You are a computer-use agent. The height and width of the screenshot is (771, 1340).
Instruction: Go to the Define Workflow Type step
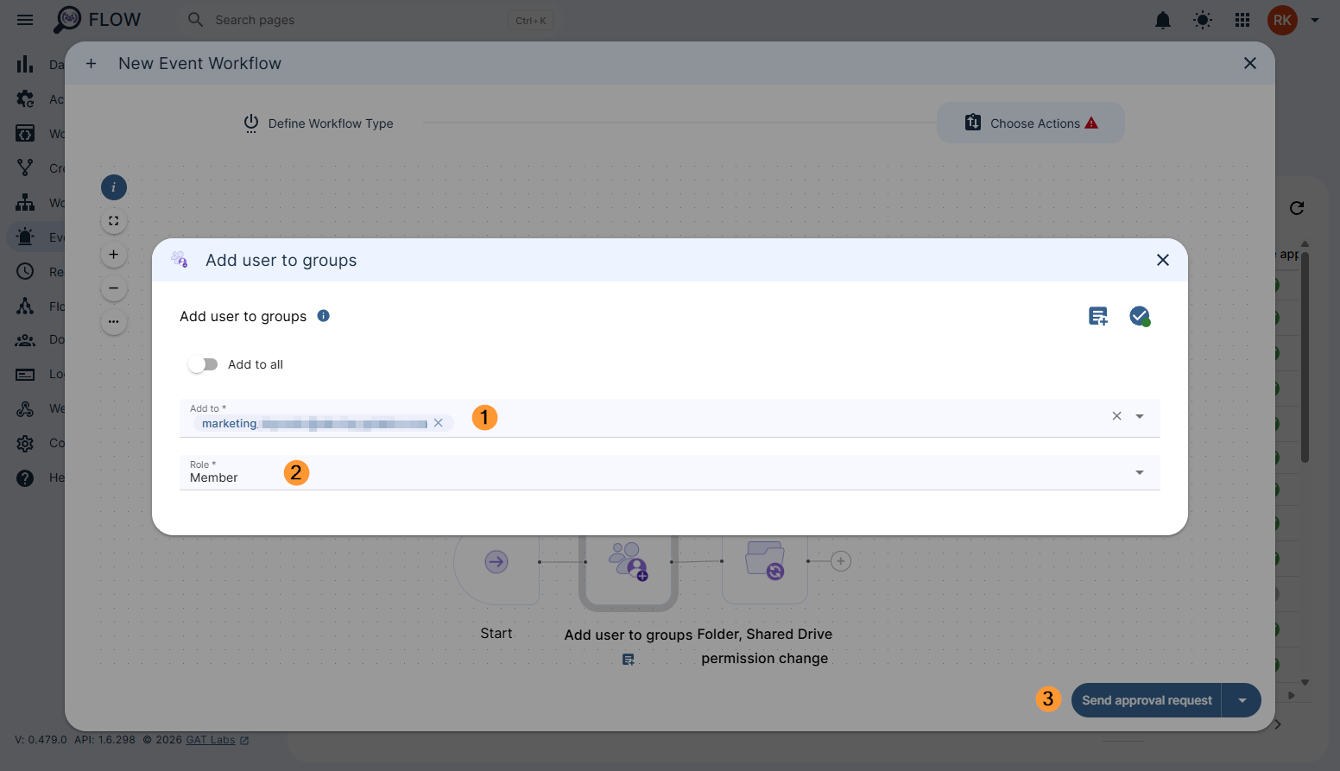tap(319, 123)
